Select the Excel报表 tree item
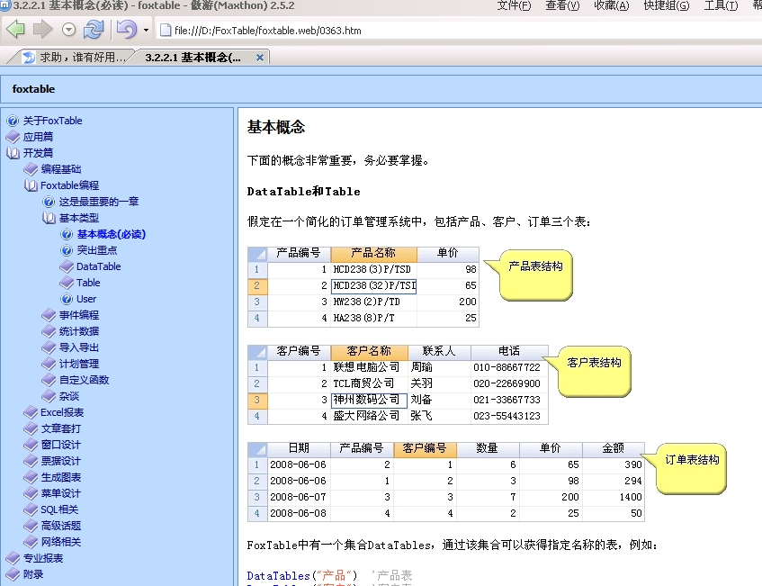 coord(62,412)
